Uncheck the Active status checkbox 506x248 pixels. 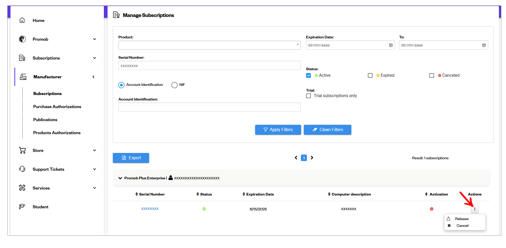click(x=308, y=75)
